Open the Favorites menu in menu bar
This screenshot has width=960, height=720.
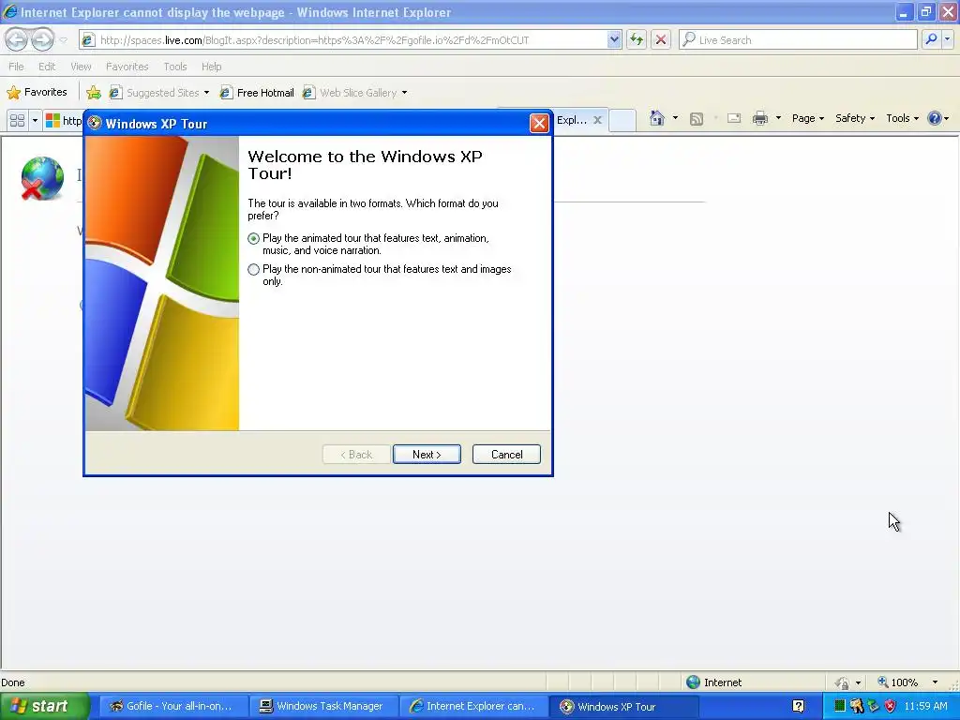point(127,67)
